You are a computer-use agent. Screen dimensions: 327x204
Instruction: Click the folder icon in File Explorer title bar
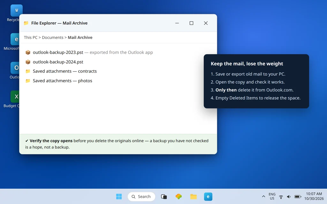26,23
